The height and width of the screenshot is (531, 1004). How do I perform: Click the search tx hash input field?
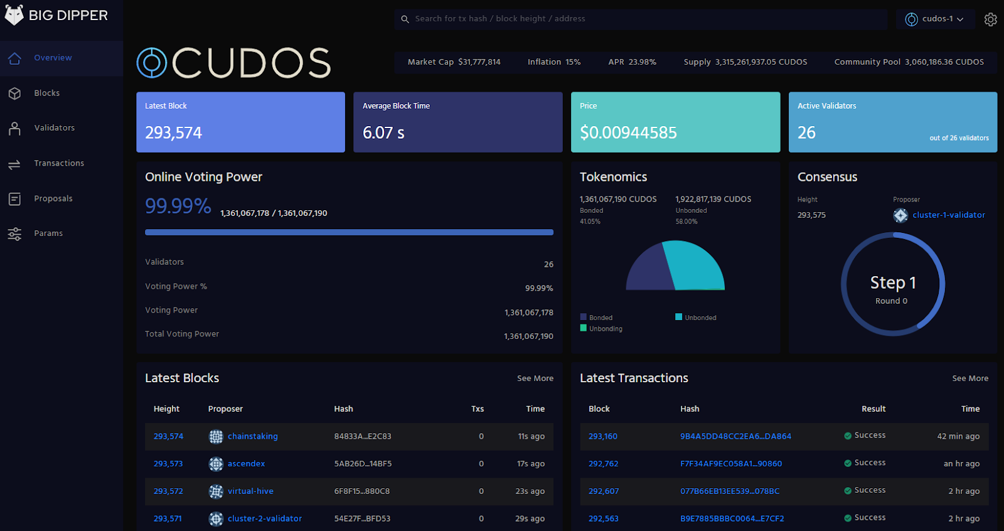(x=641, y=19)
